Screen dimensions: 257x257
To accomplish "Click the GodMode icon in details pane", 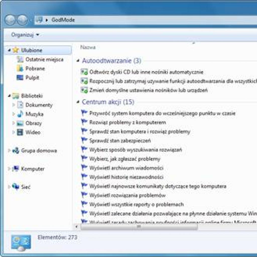I will 21,243.
